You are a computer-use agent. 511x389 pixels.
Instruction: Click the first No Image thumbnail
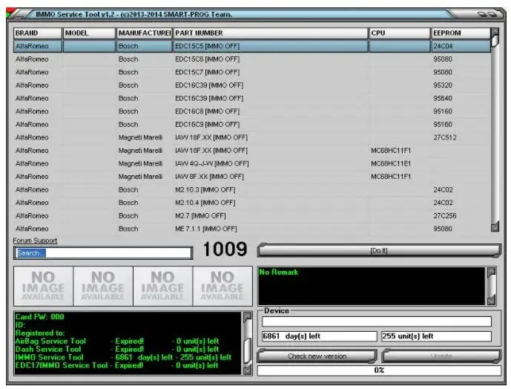pos(43,287)
